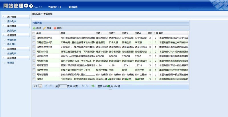Click the page number input field

click(63, 86)
